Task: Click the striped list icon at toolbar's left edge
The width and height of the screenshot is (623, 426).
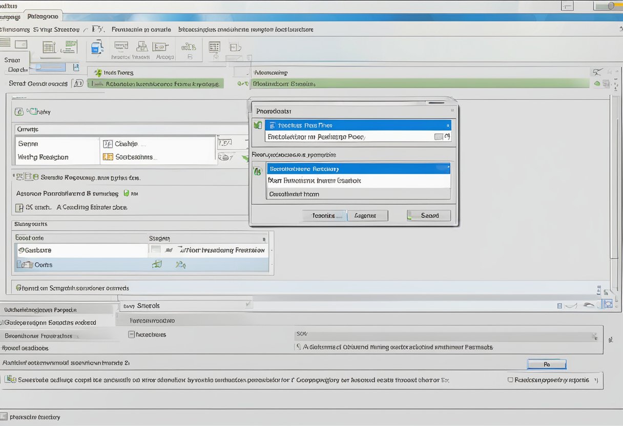Action: tap(5, 43)
